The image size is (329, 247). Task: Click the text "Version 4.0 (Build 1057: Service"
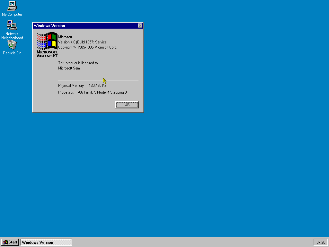click(82, 42)
